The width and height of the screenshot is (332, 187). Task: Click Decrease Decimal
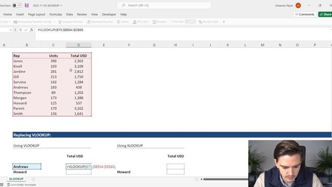[x=100, y=22]
